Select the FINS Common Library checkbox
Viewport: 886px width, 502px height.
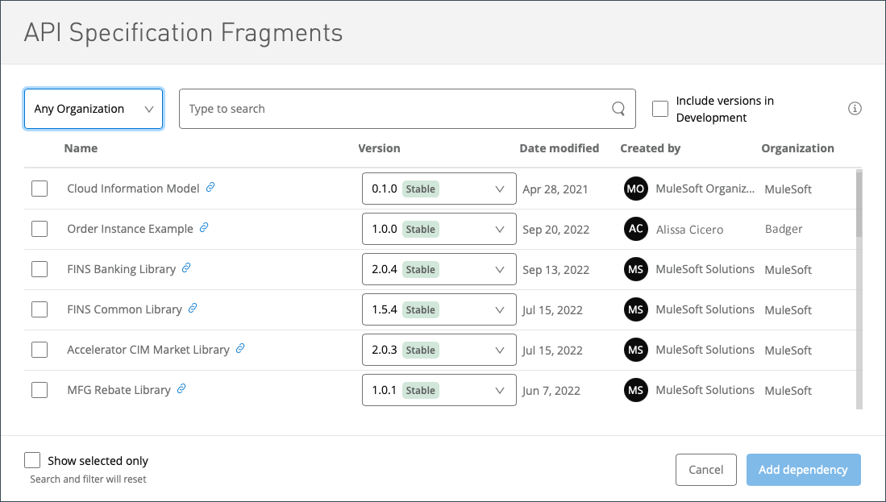(x=40, y=309)
